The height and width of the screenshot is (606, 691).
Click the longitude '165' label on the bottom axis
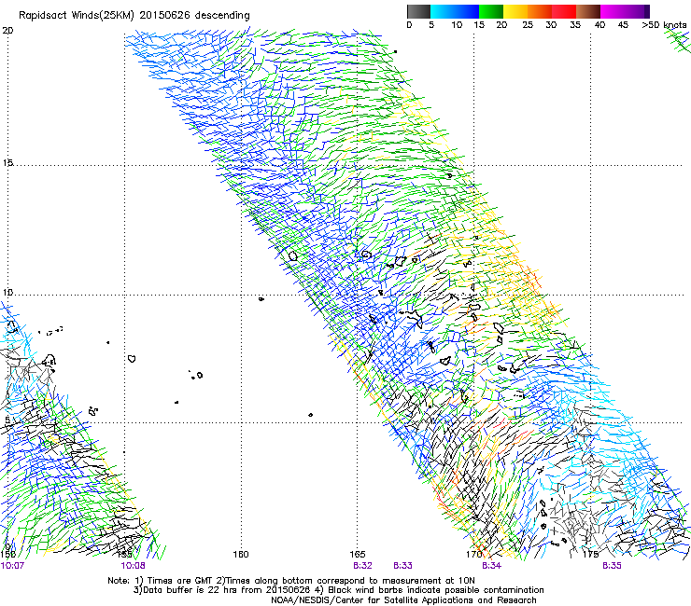click(x=358, y=554)
